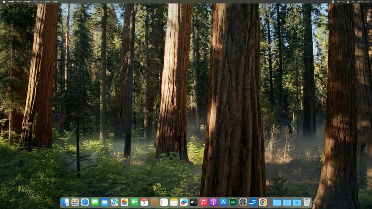Open the App Store icon
This screenshot has width=372, height=209.
click(x=223, y=202)
